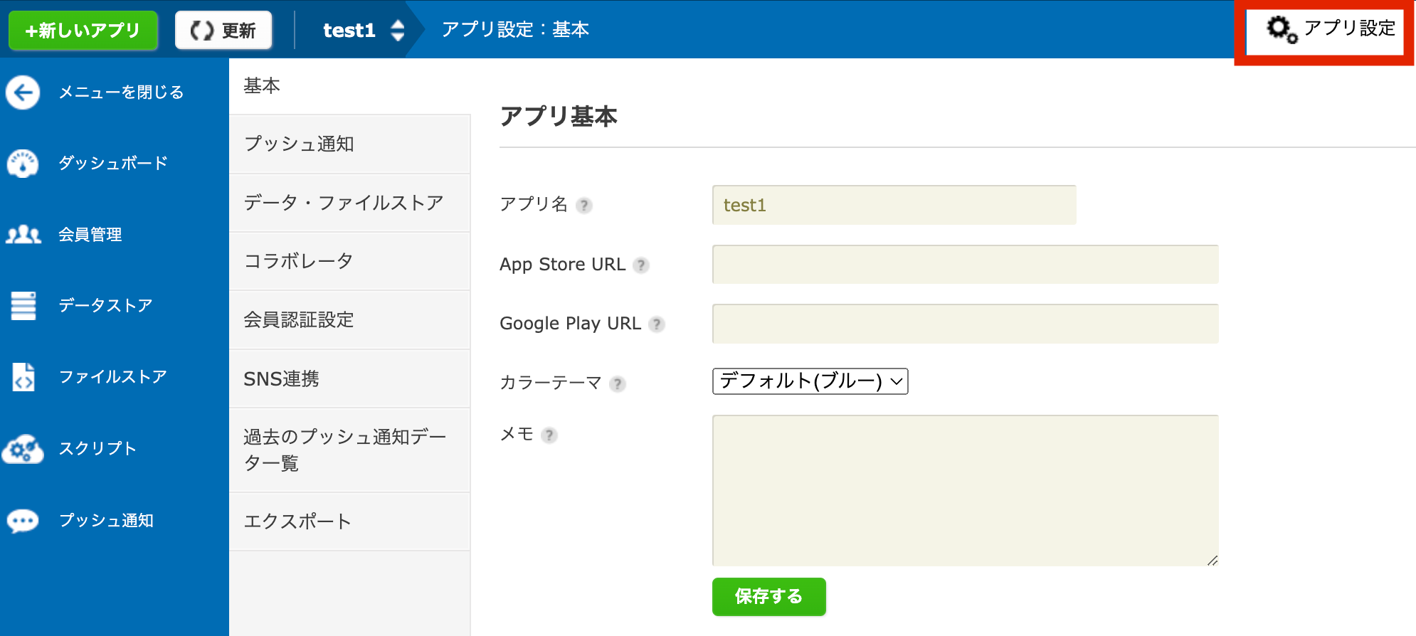
Task: Open the Filestore document icon
Action: [23, 377]
